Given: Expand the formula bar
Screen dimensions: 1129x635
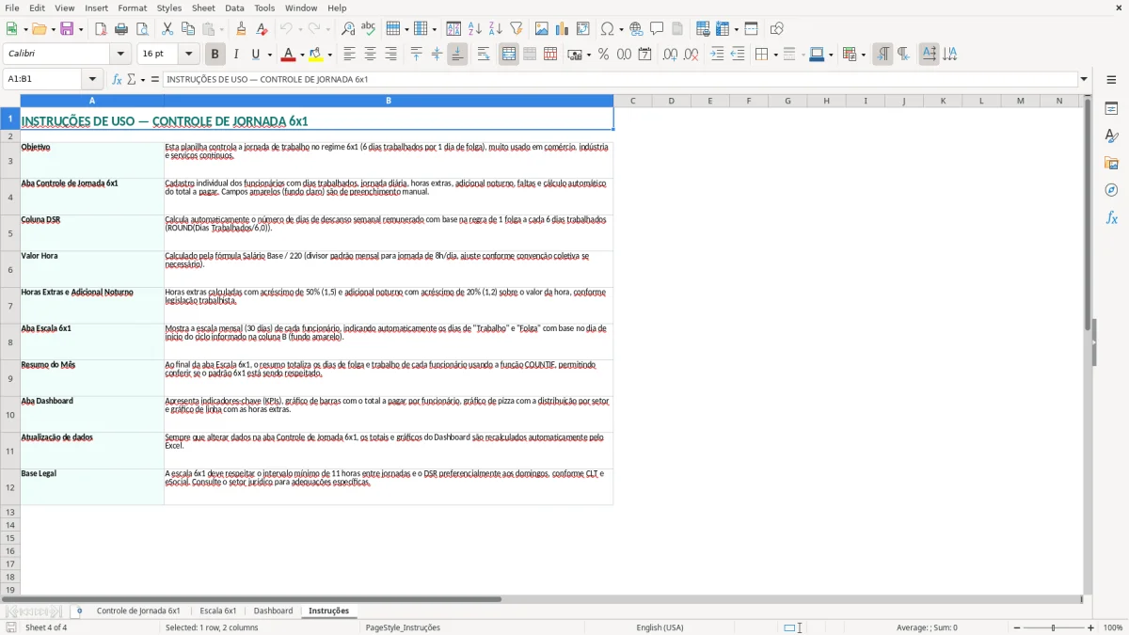Looking at the screenshot, I should tap(1084, 79).
